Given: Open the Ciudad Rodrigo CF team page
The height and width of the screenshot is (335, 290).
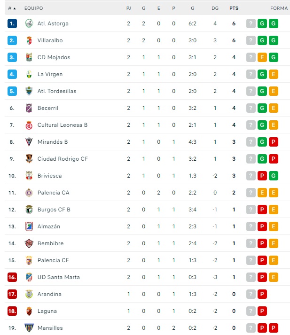Looking at the screenshot, I should pyautogui.click(x=63, y=159).
